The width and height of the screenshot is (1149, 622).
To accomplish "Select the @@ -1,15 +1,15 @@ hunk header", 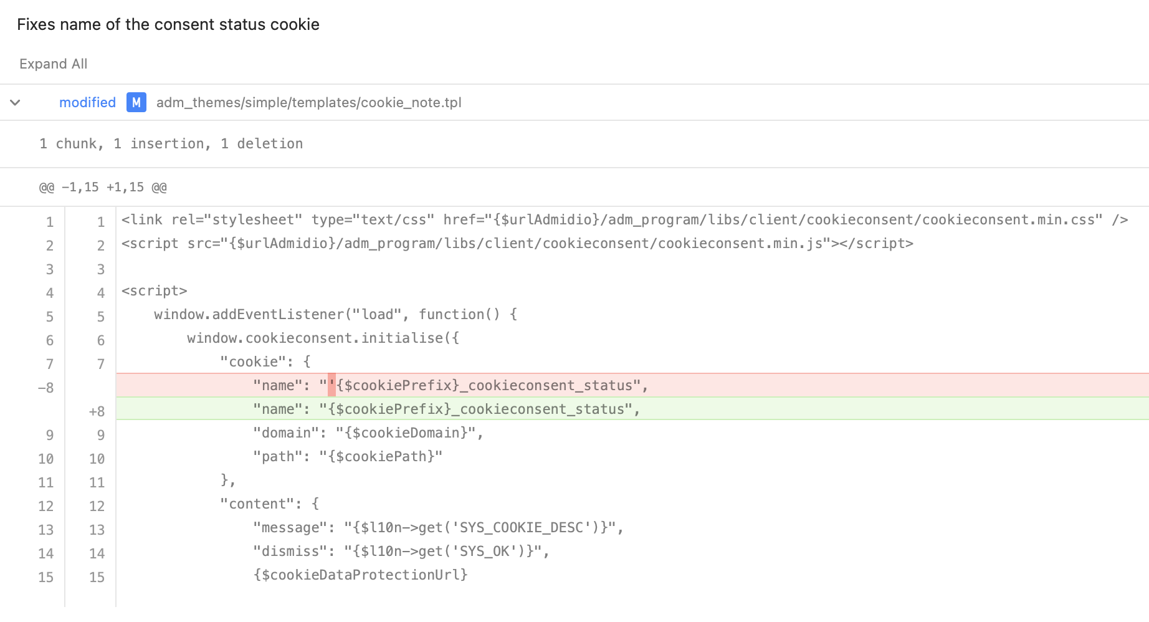I will [x=103, y=187].
